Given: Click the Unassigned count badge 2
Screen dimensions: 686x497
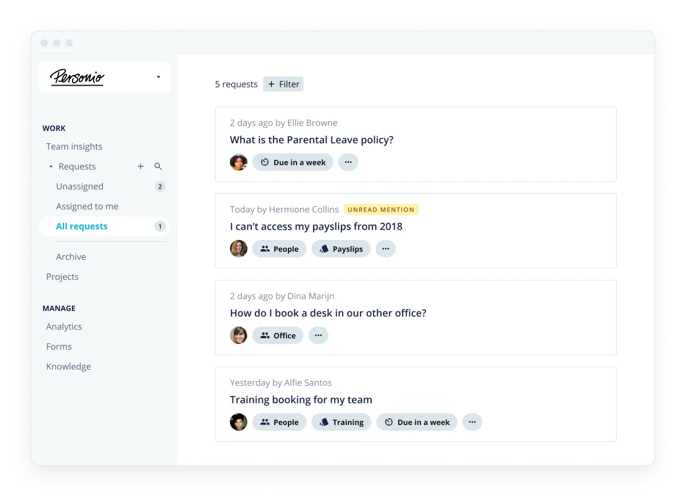Looking at the screenshot, I should [x=160, y=186].
